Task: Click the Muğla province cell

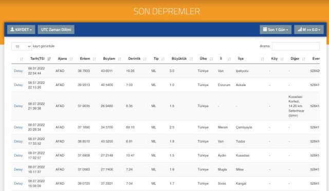Action: coord(222,169)
